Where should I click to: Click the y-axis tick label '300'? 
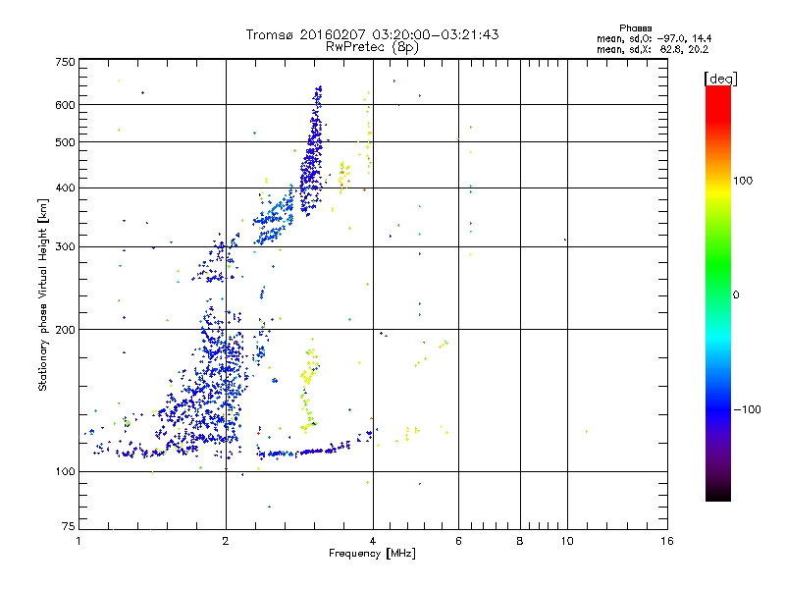coord(66,247)
